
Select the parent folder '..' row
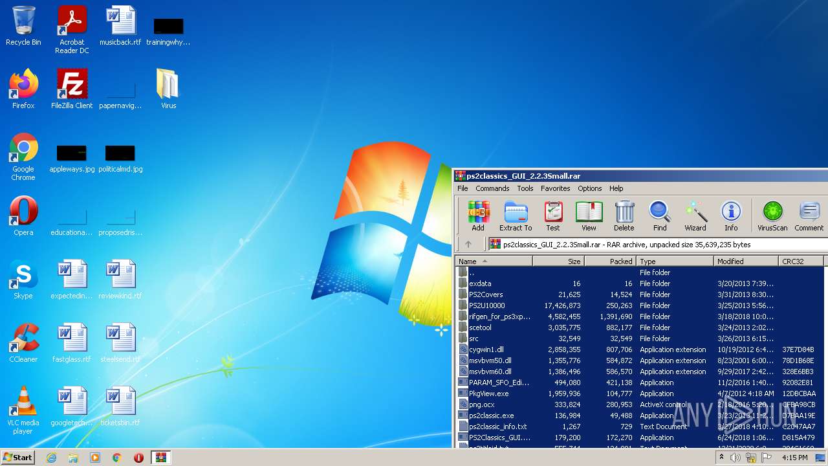pyautogui.click(x=640, y=272)
